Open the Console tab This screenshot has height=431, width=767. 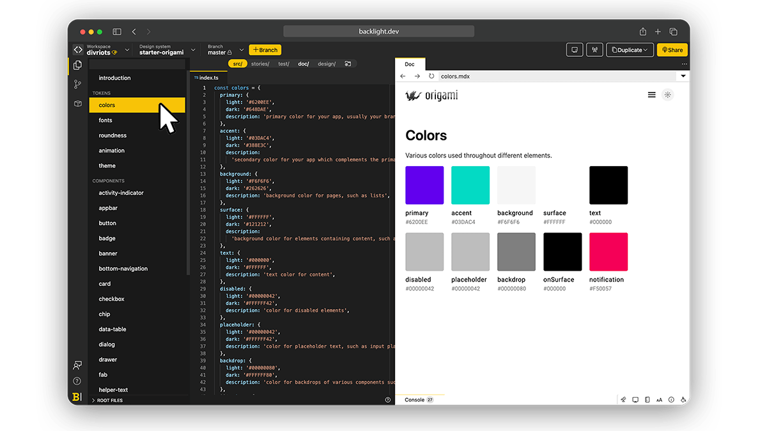click(419, 400)
